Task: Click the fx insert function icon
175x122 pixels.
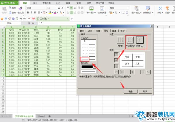Action: 33,23
